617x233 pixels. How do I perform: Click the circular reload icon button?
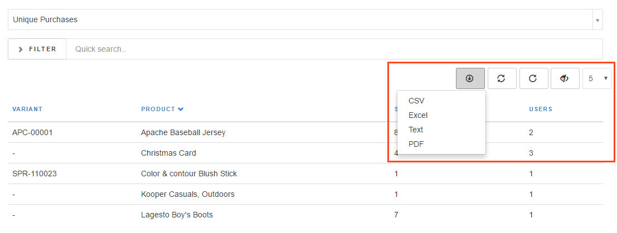point(533,78)
